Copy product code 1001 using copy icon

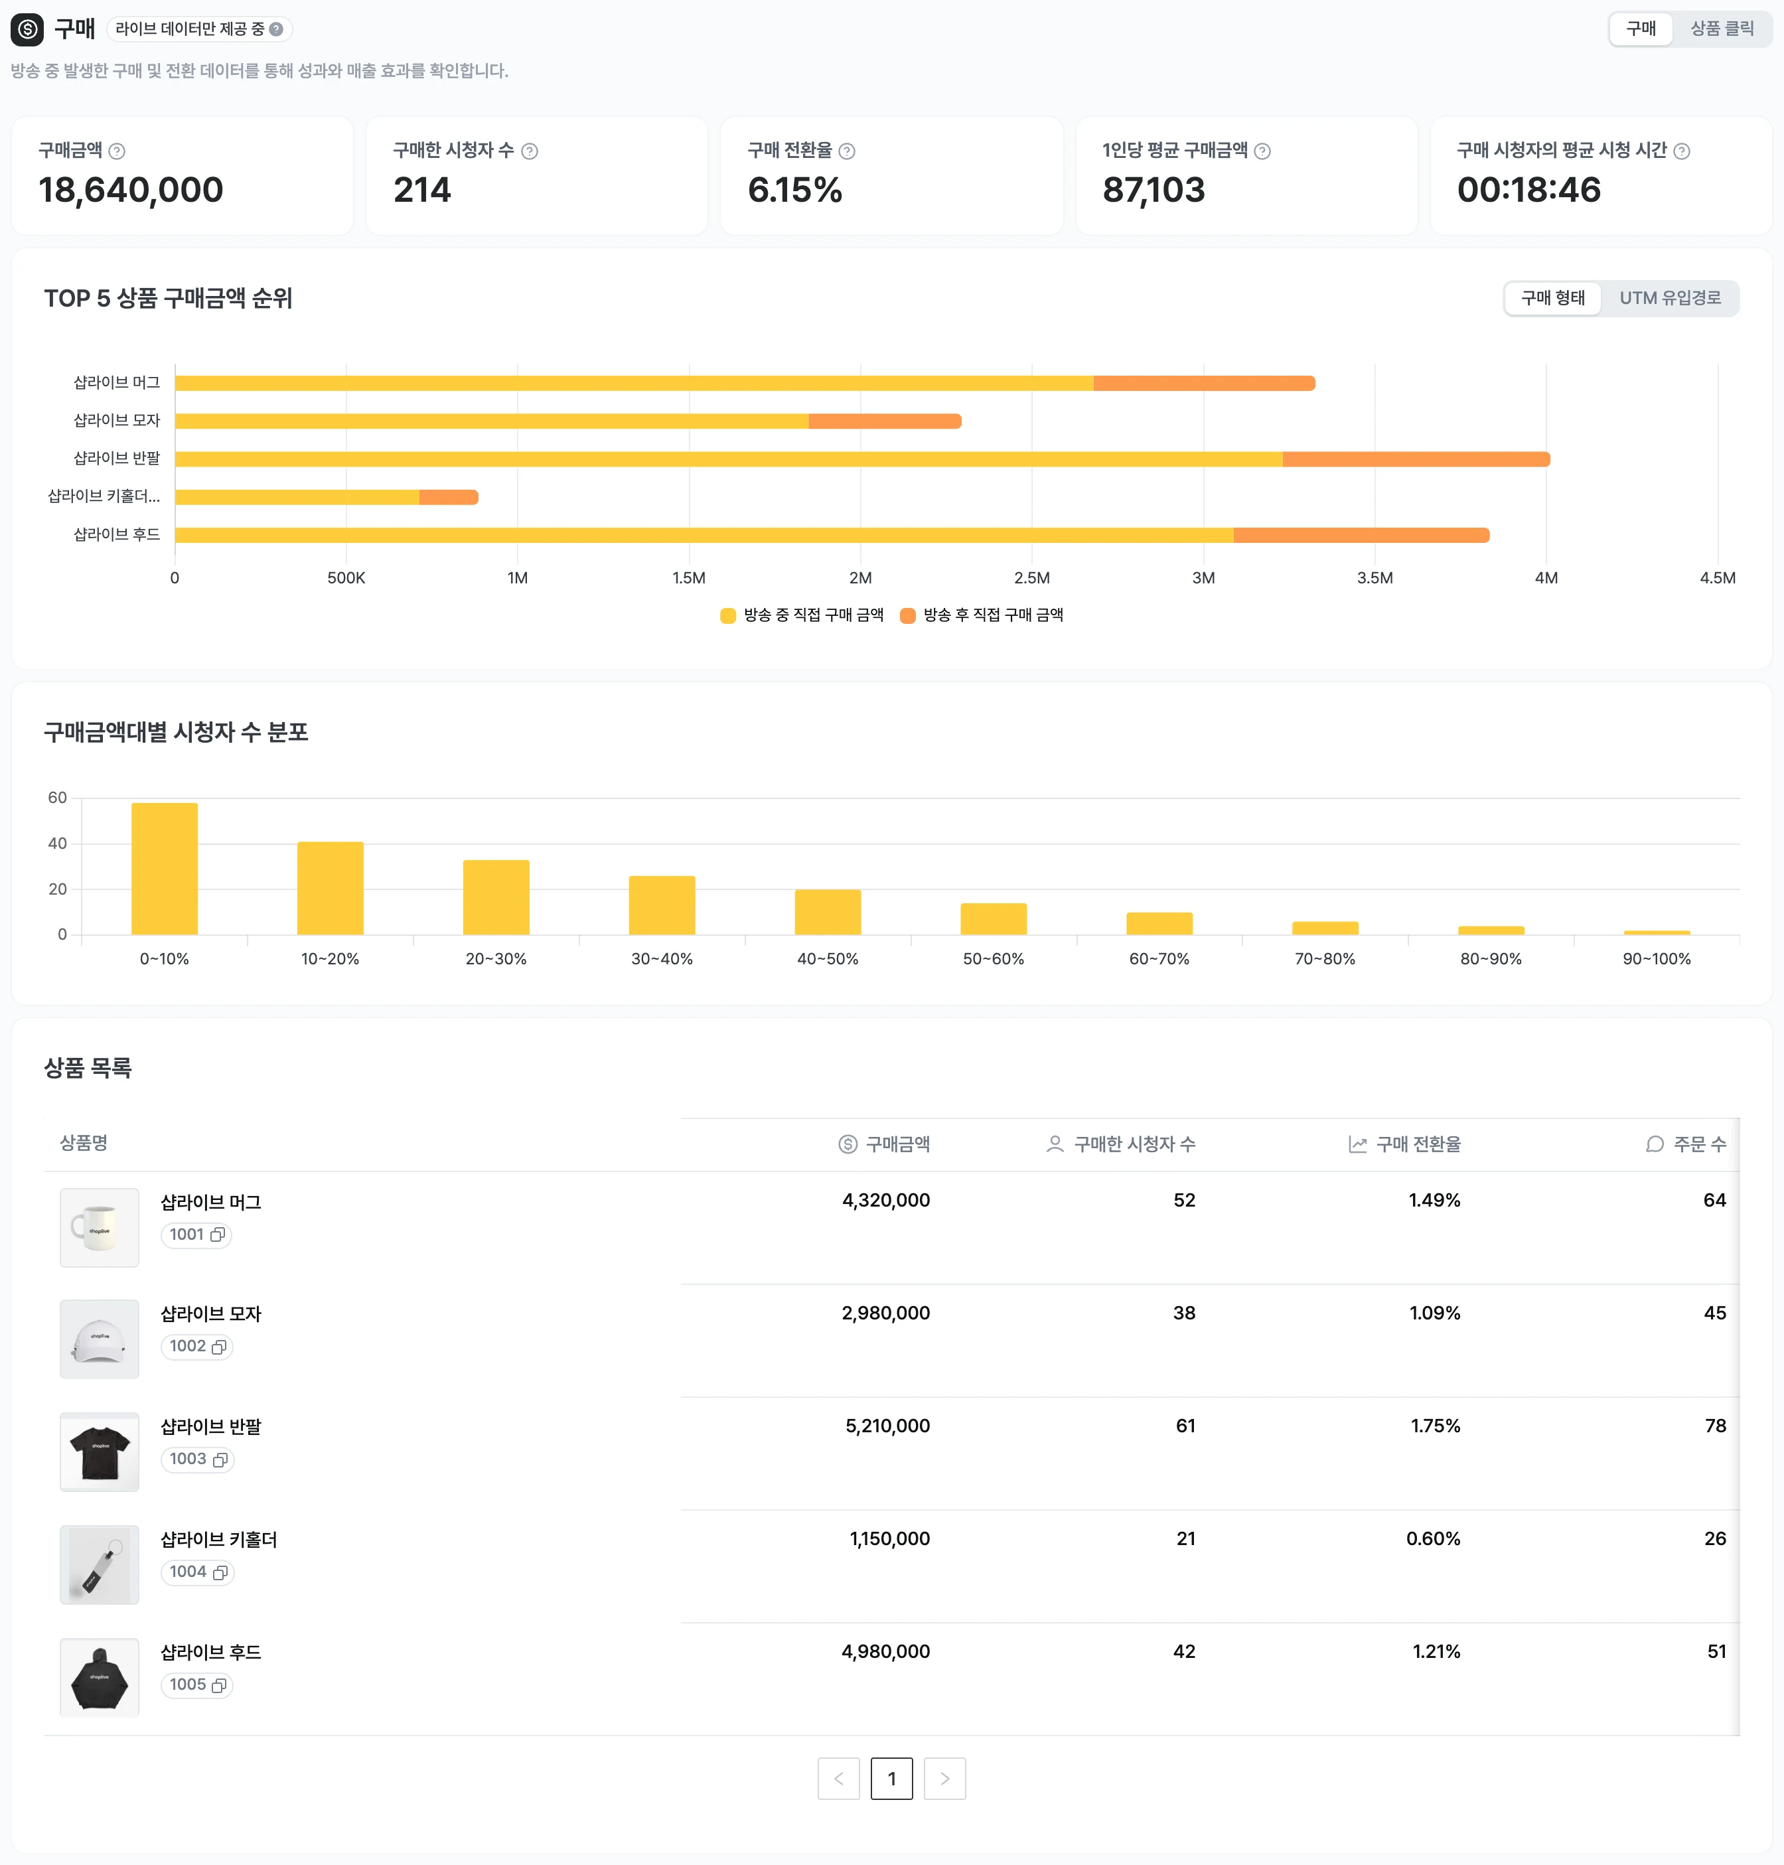click(x=218, y=1234)
